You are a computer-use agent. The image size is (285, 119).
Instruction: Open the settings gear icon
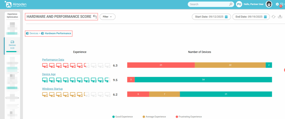[x=277, y=4]
